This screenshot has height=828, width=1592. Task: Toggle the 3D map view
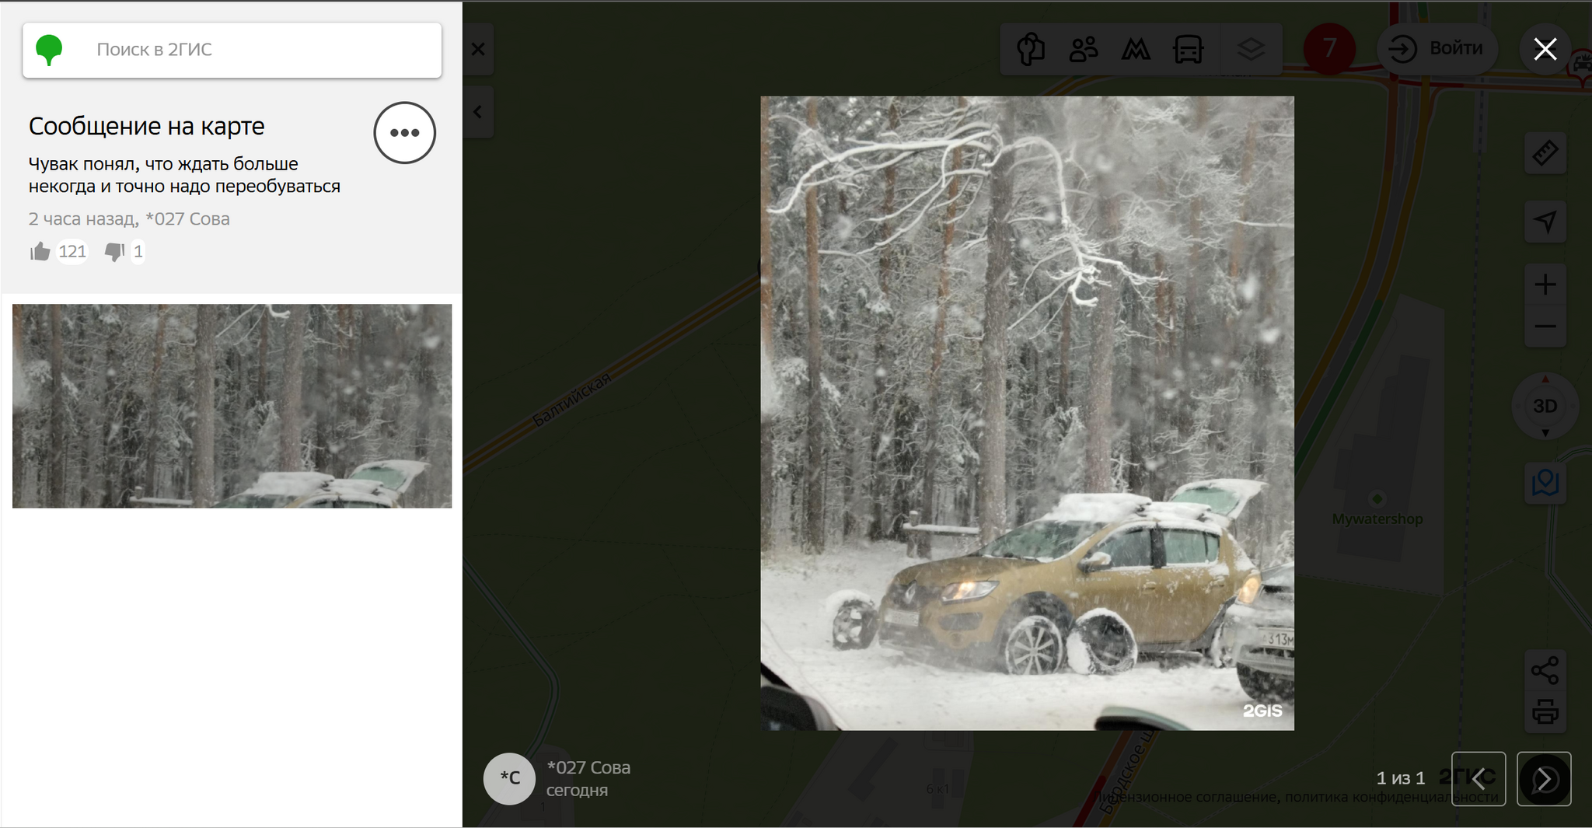[x=1545, y=406]
